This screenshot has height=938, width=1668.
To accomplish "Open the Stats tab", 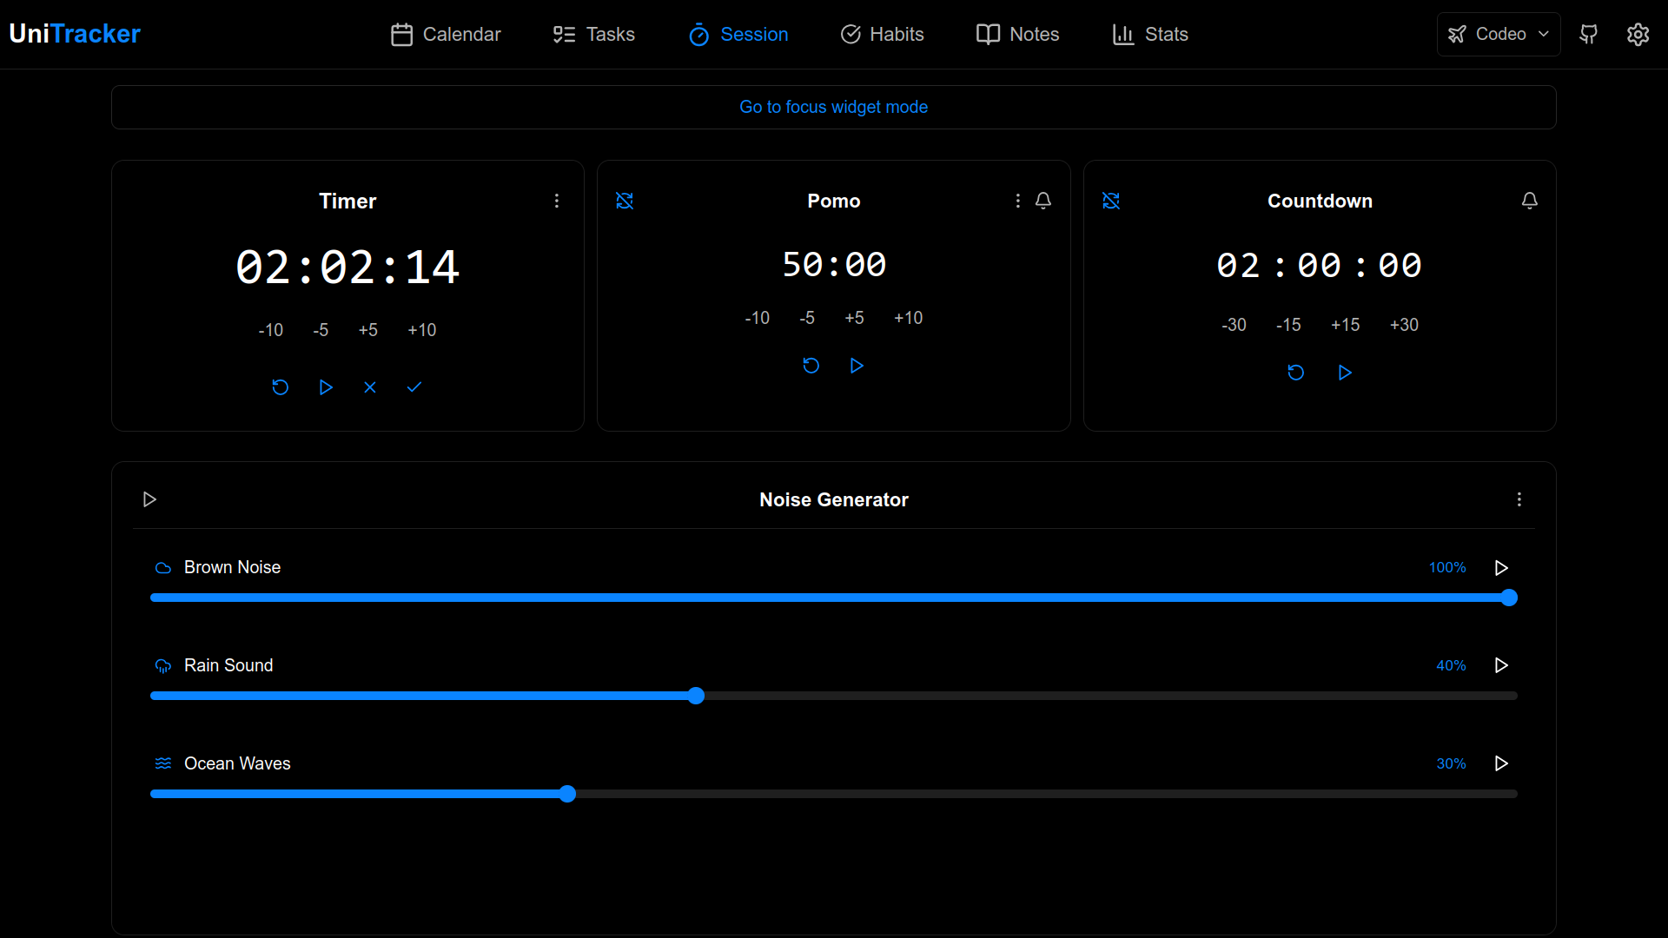I will coord(1149,34).
